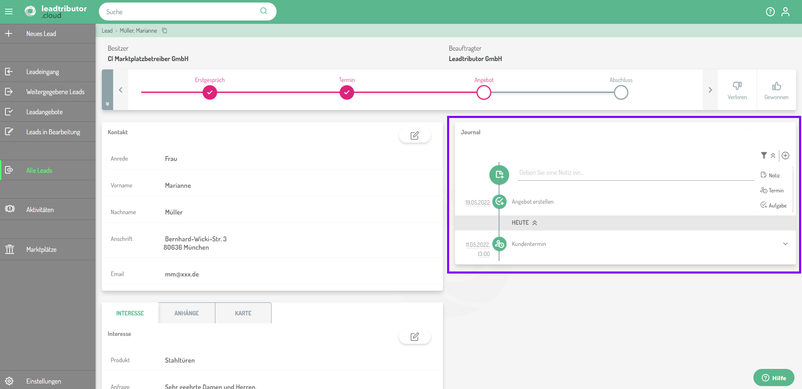Expand the status panel with double chevron
The height and width of the screenshot is (389, 802).
tap(108, 104)
